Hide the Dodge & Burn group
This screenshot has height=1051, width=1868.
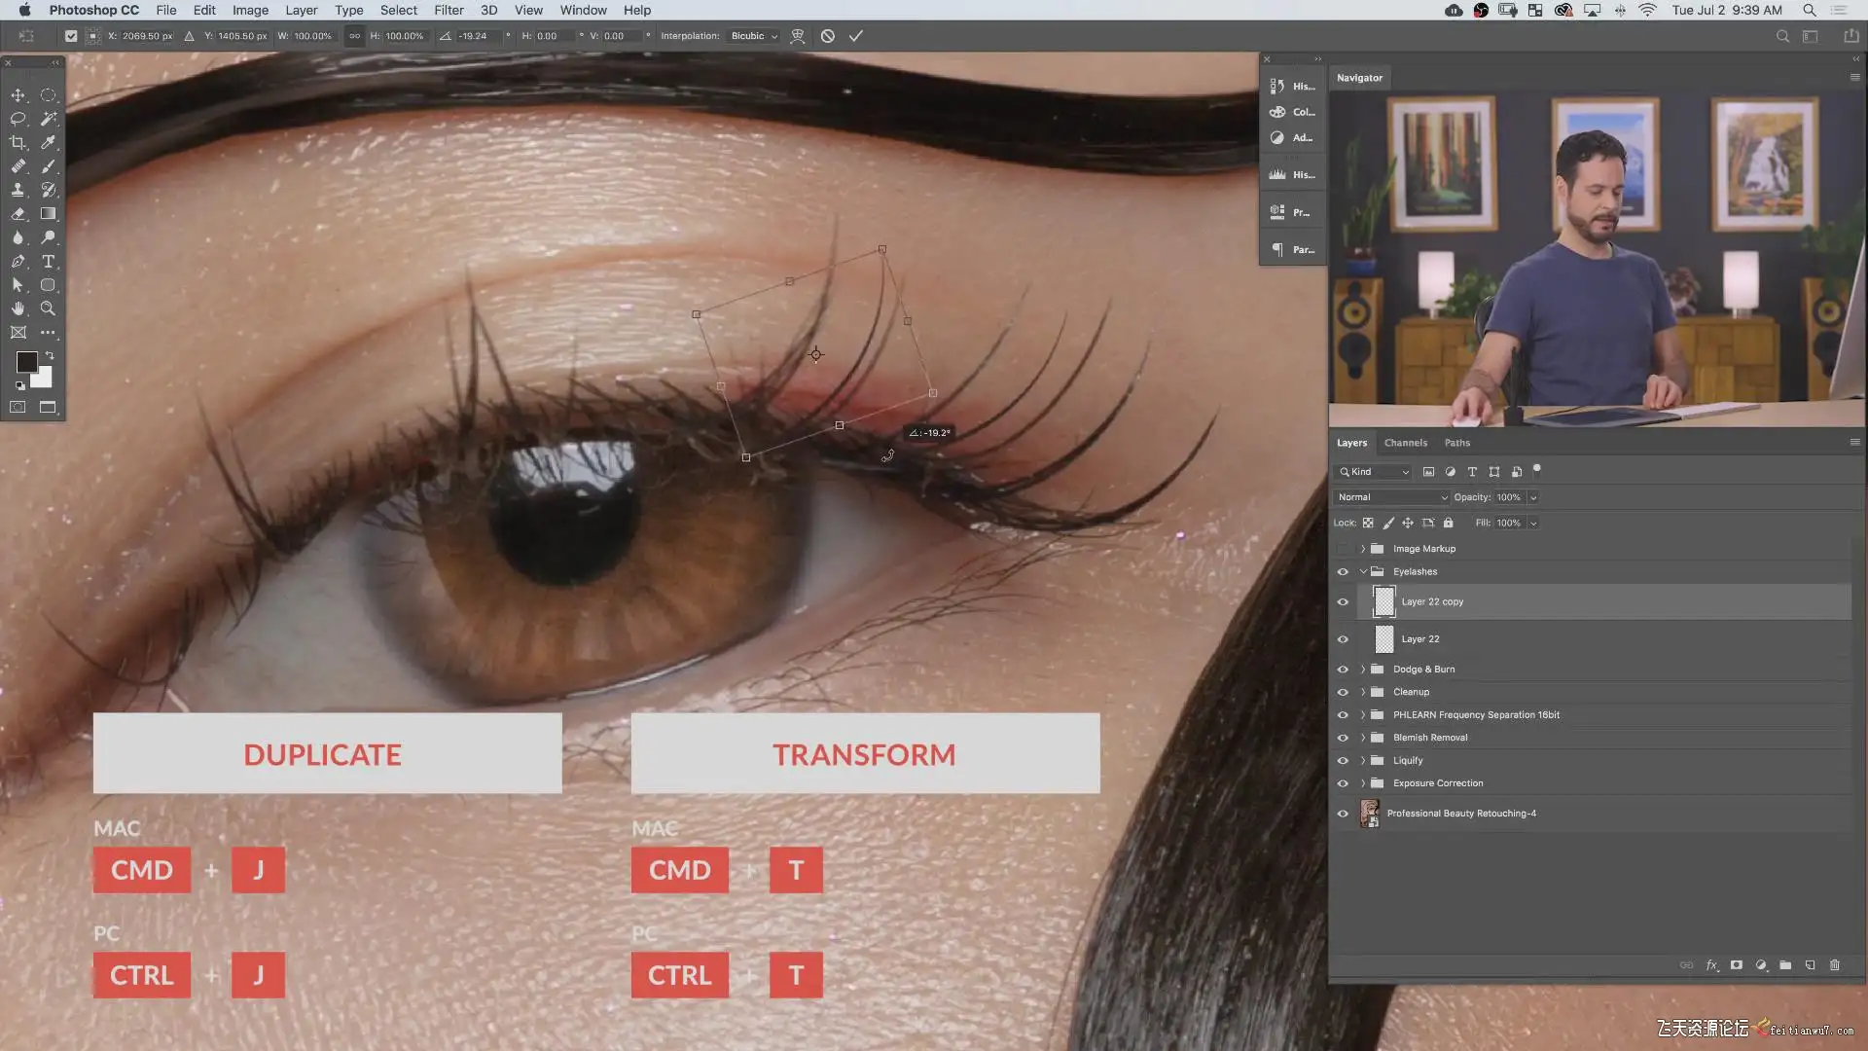[1343, 670]
